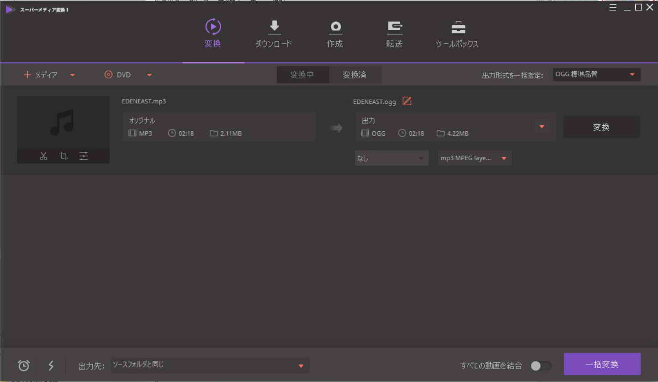Open the ダウンロード section
Viewport: 658px width, 382px height.
(273, 34)
